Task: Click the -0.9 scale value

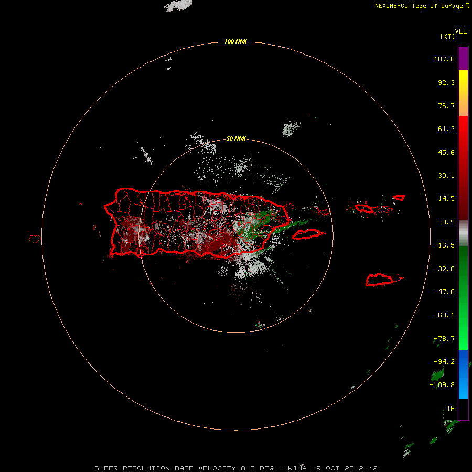Action: click(x=446, y=222)
